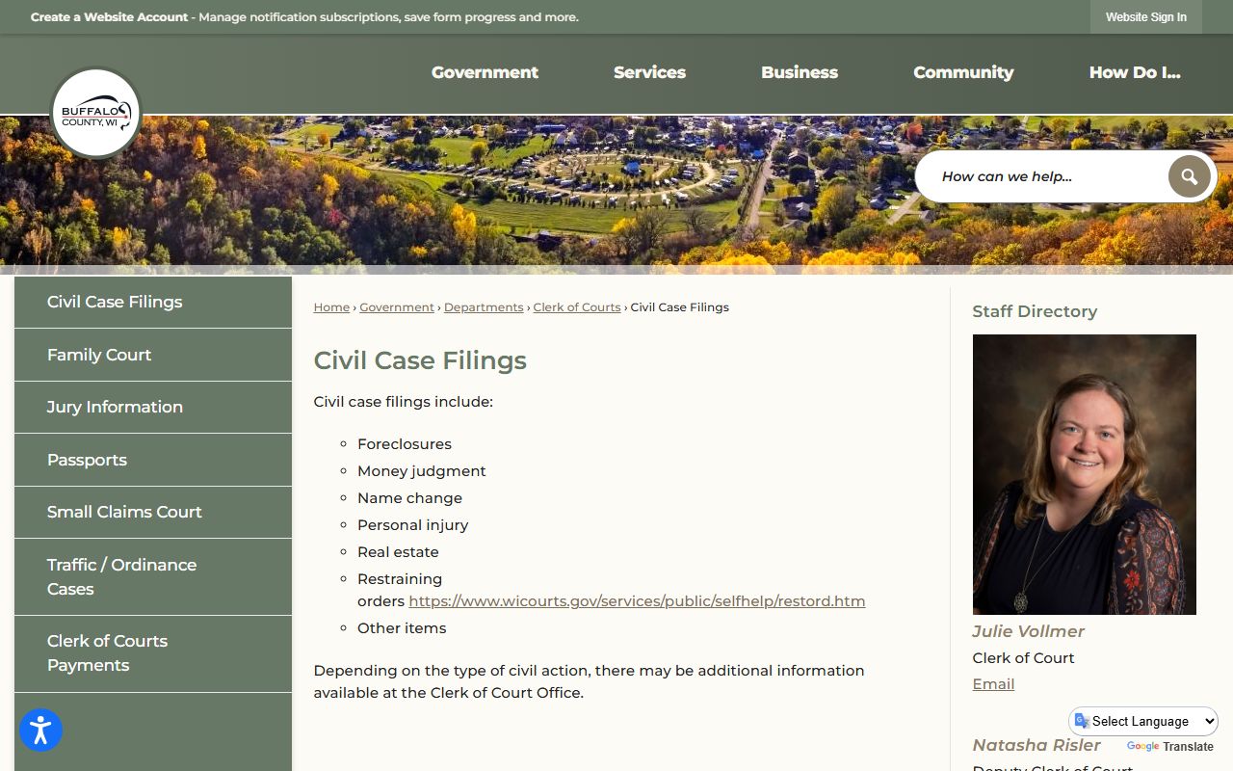
Task: Click Clerk of Courts breadcrumb link
Action: coord(577,307)
